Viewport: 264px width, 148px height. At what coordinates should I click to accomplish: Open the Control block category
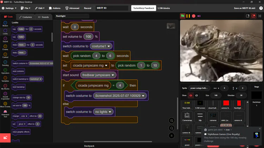pos(5,55)
